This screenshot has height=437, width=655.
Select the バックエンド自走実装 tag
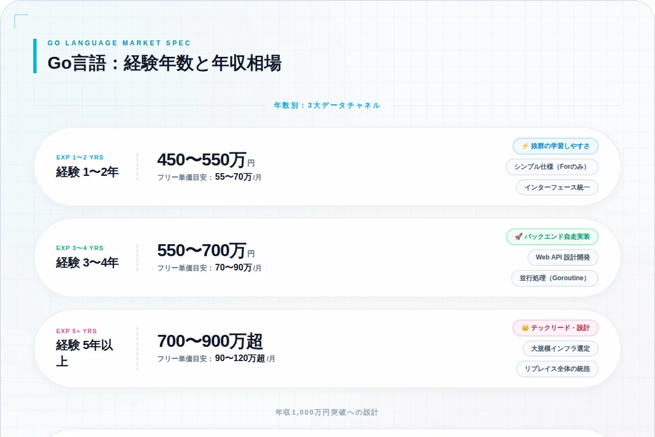(552, 237)
